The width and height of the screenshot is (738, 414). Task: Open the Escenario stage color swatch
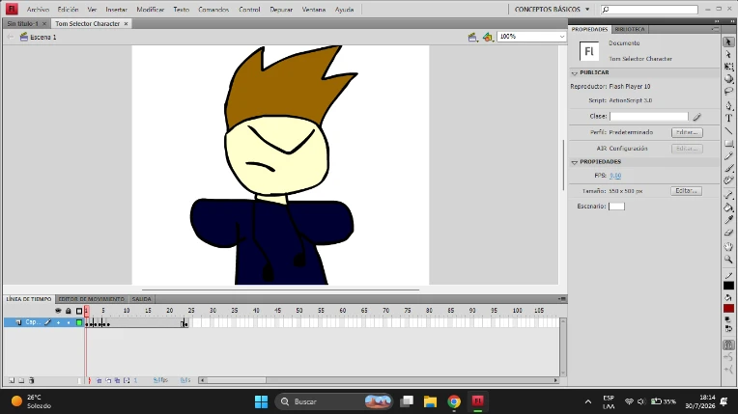click(x=616, y=207)
